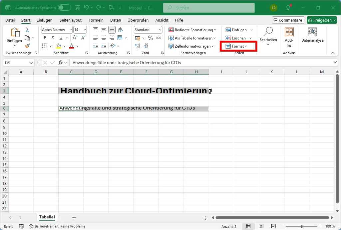Viewport: 341px width, 230px height.
Task: Click the increase indent icon
Action: [x=104, y=46]
